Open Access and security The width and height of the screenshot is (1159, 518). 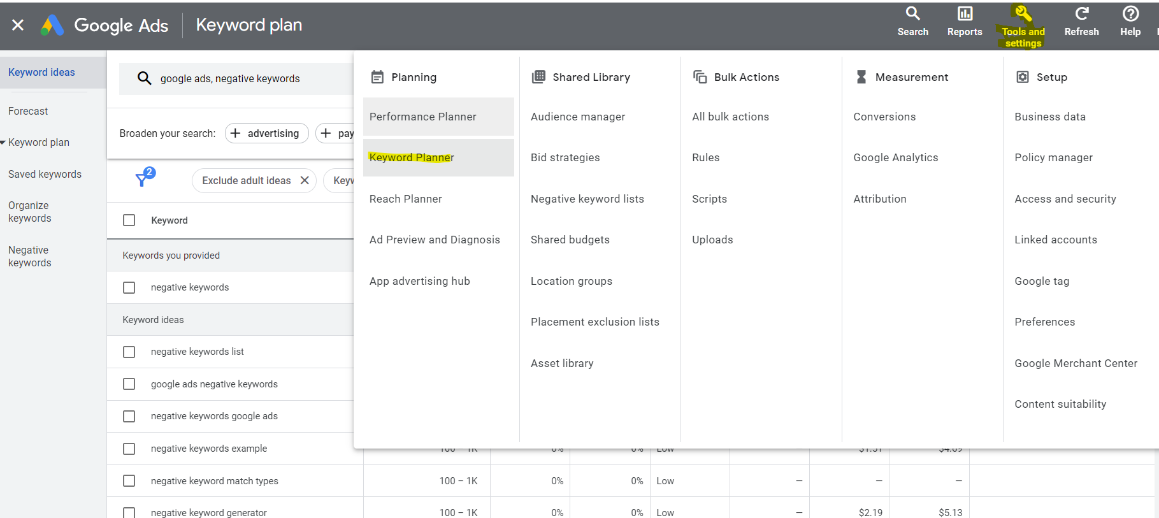coord(1065,199)
